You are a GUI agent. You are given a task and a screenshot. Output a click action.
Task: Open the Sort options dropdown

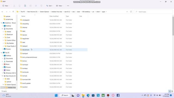[49, 6]
